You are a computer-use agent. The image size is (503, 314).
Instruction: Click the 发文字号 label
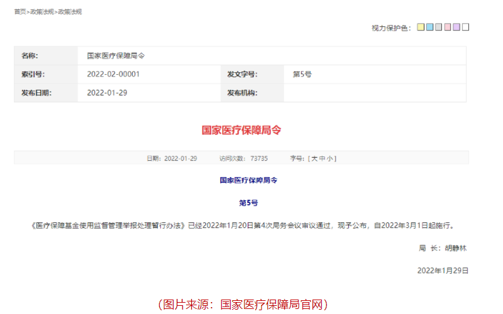click(x=242, y=74)
